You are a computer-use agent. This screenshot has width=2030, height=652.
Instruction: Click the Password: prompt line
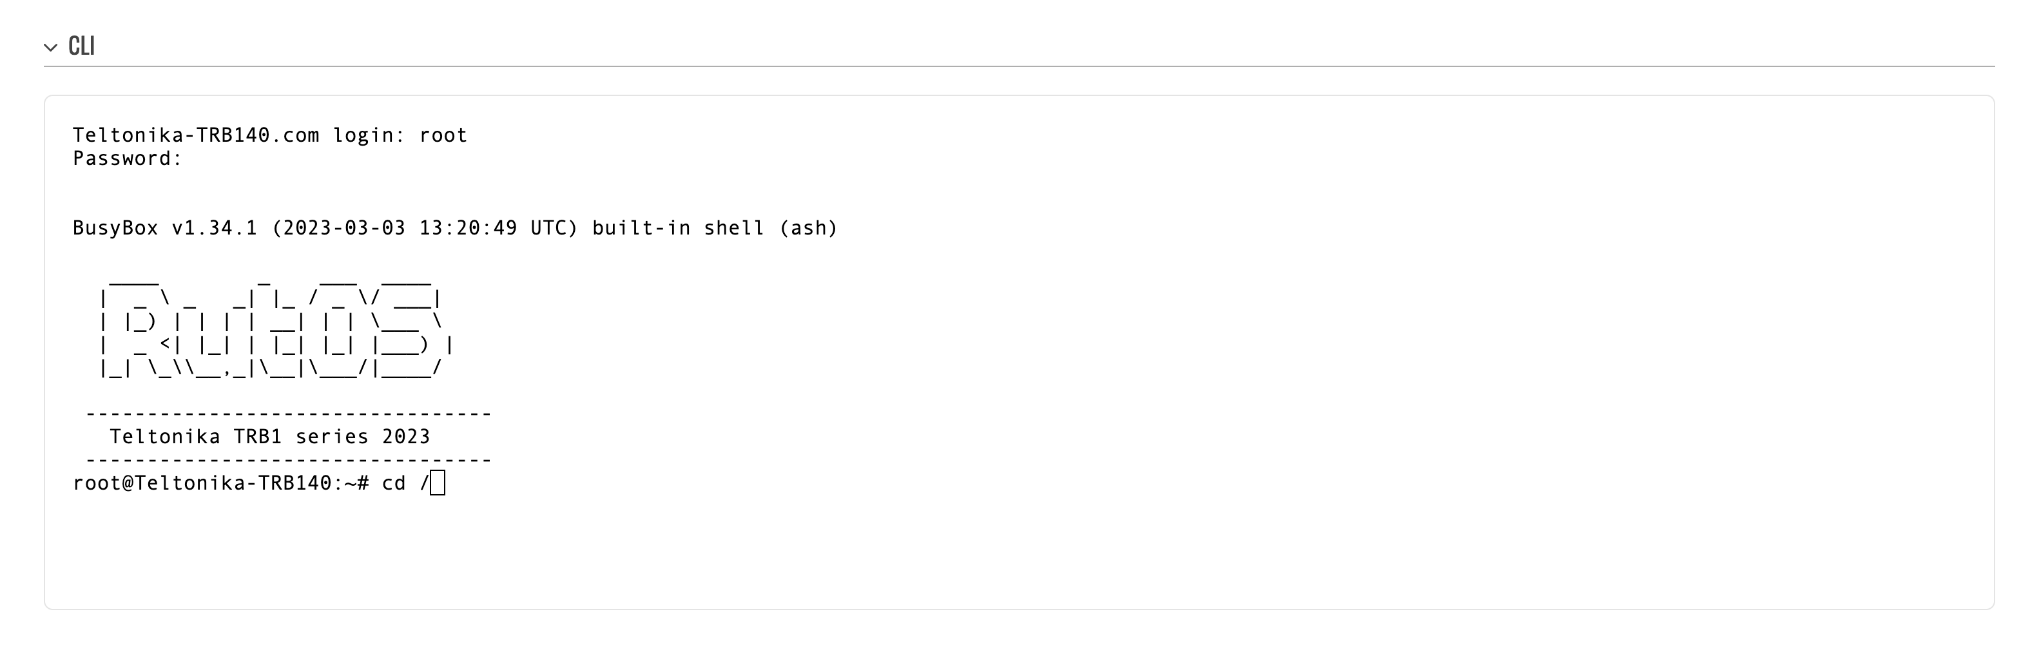coord(128,158)
